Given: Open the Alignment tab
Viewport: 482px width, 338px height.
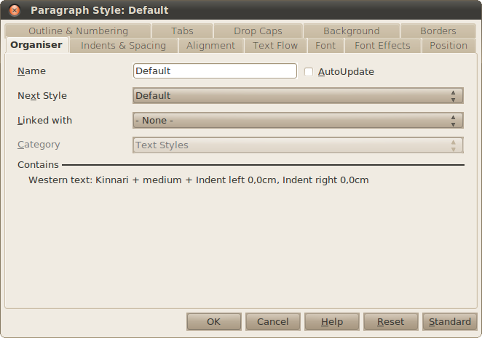Looking at the screenshot, I should click(x=210, y=45).
